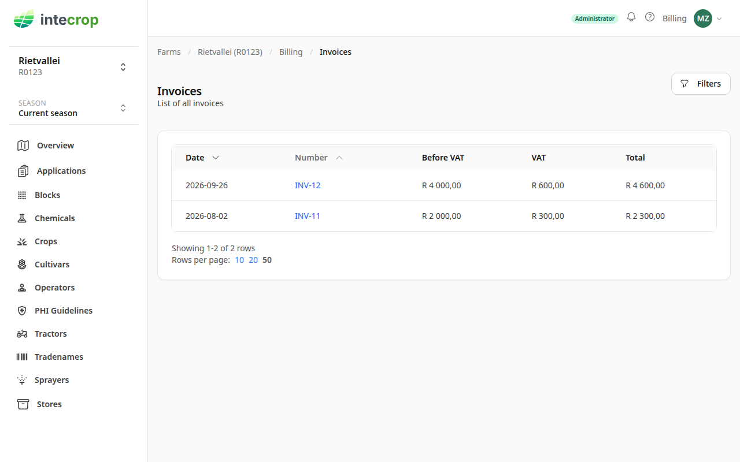Sort by Number column chevron
This screenshot has width=740, height=462.
point(339,158)
